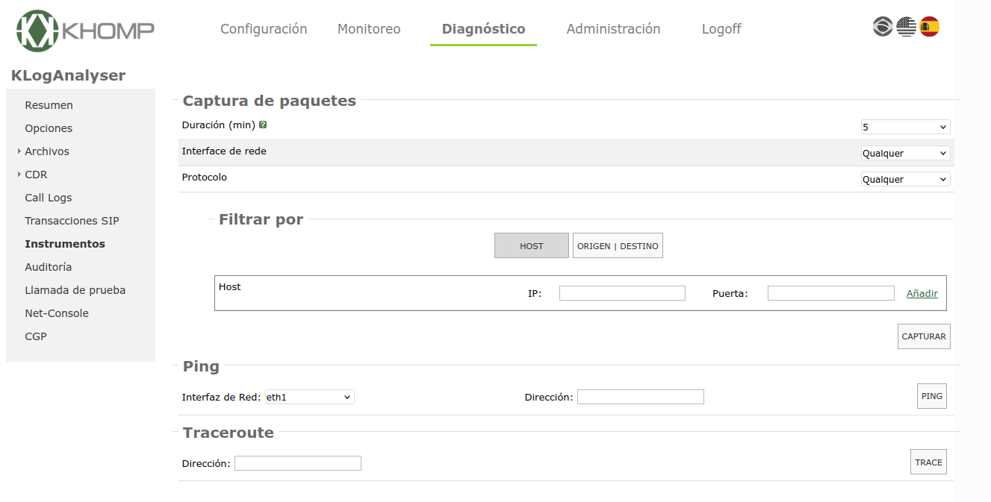
Task: Click the Traceroute Dirección input field
Action: coord(297,464)
